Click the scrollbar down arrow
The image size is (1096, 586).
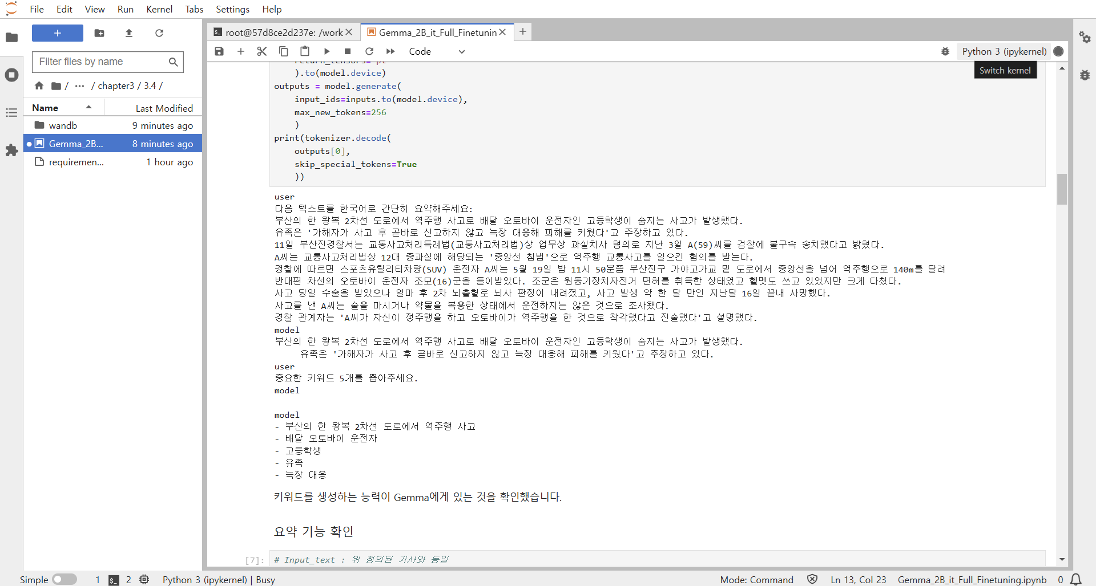click(x=1062, y=560)
